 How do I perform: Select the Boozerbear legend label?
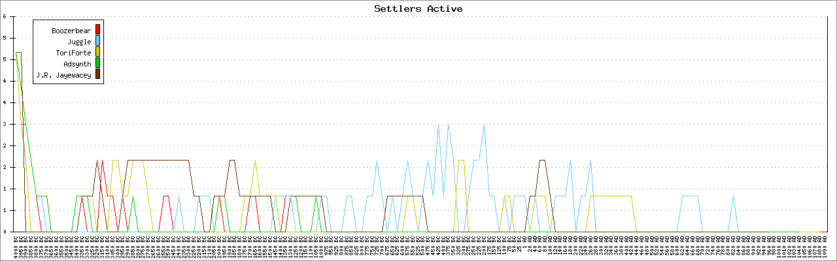(x=71, y=30)
